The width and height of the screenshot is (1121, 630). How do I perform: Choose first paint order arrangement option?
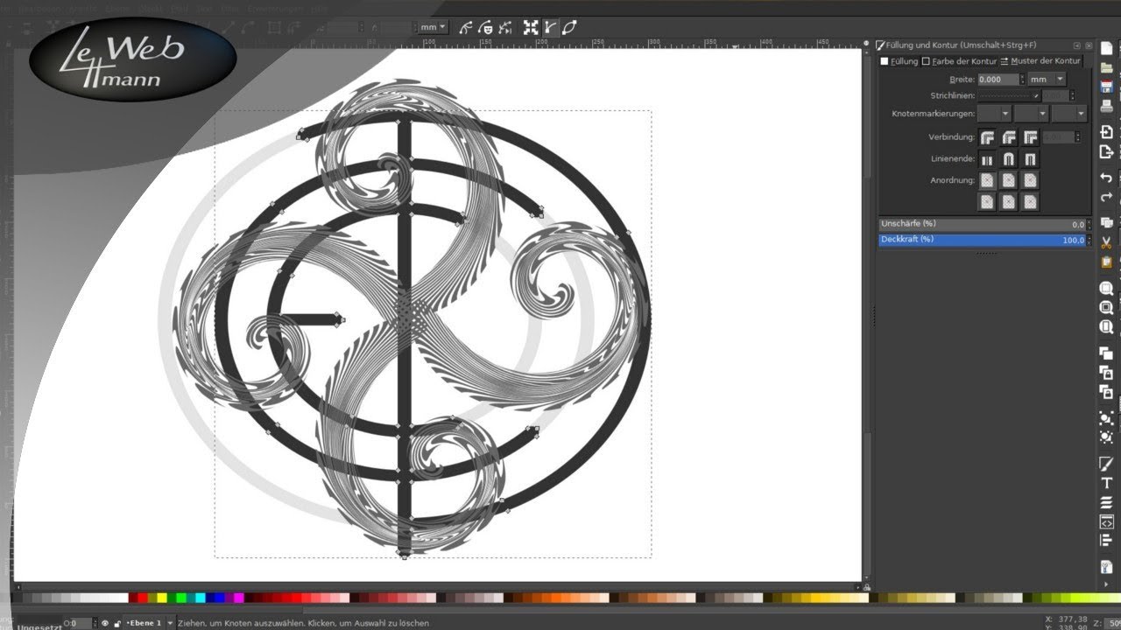(x=987, y=180)
